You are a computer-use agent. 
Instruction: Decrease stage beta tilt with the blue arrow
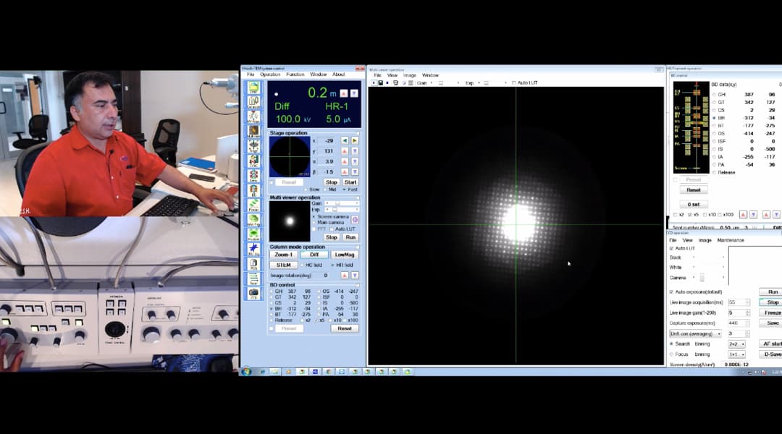[x=355, y=172]
